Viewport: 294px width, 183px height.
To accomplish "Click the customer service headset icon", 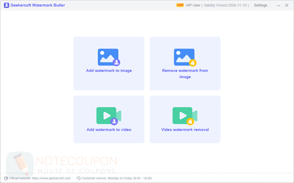I will (79, 178).
